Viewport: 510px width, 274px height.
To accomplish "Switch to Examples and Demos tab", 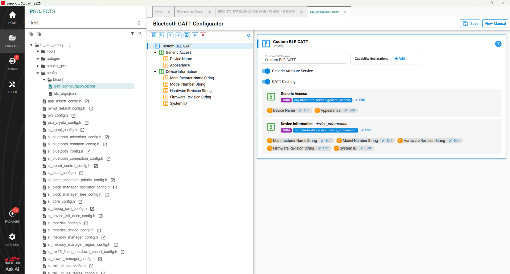I will [x=190, y=12].
